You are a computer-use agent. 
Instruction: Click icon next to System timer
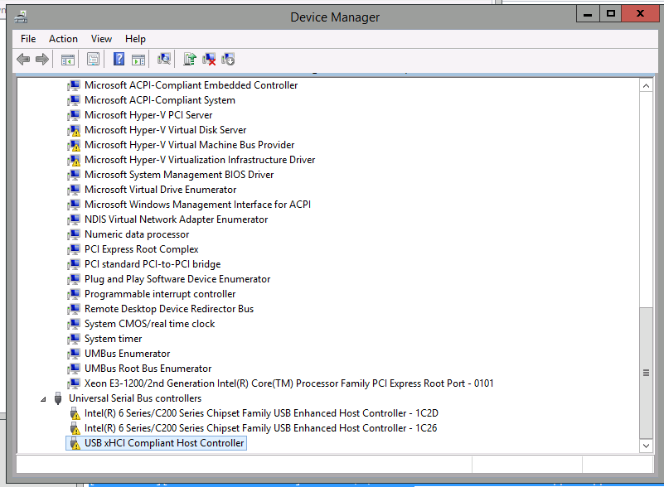(x=74, y=339)
